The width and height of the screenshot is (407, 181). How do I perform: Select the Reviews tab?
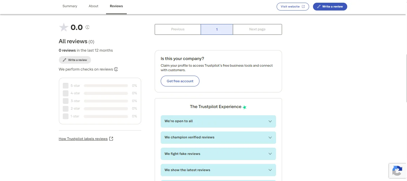pos(116,6)
